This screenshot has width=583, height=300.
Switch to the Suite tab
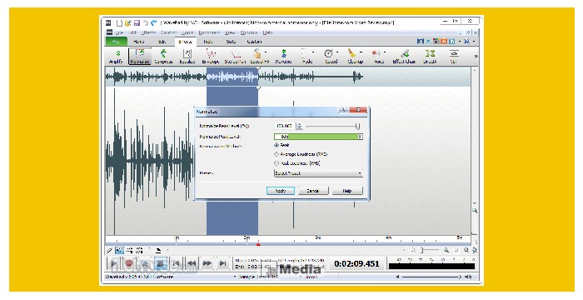(x=231, y=42)
